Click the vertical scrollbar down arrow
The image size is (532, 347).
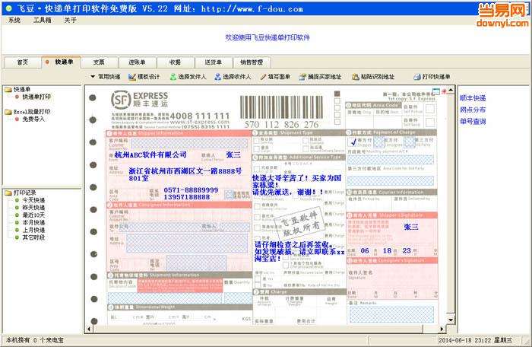451,320
